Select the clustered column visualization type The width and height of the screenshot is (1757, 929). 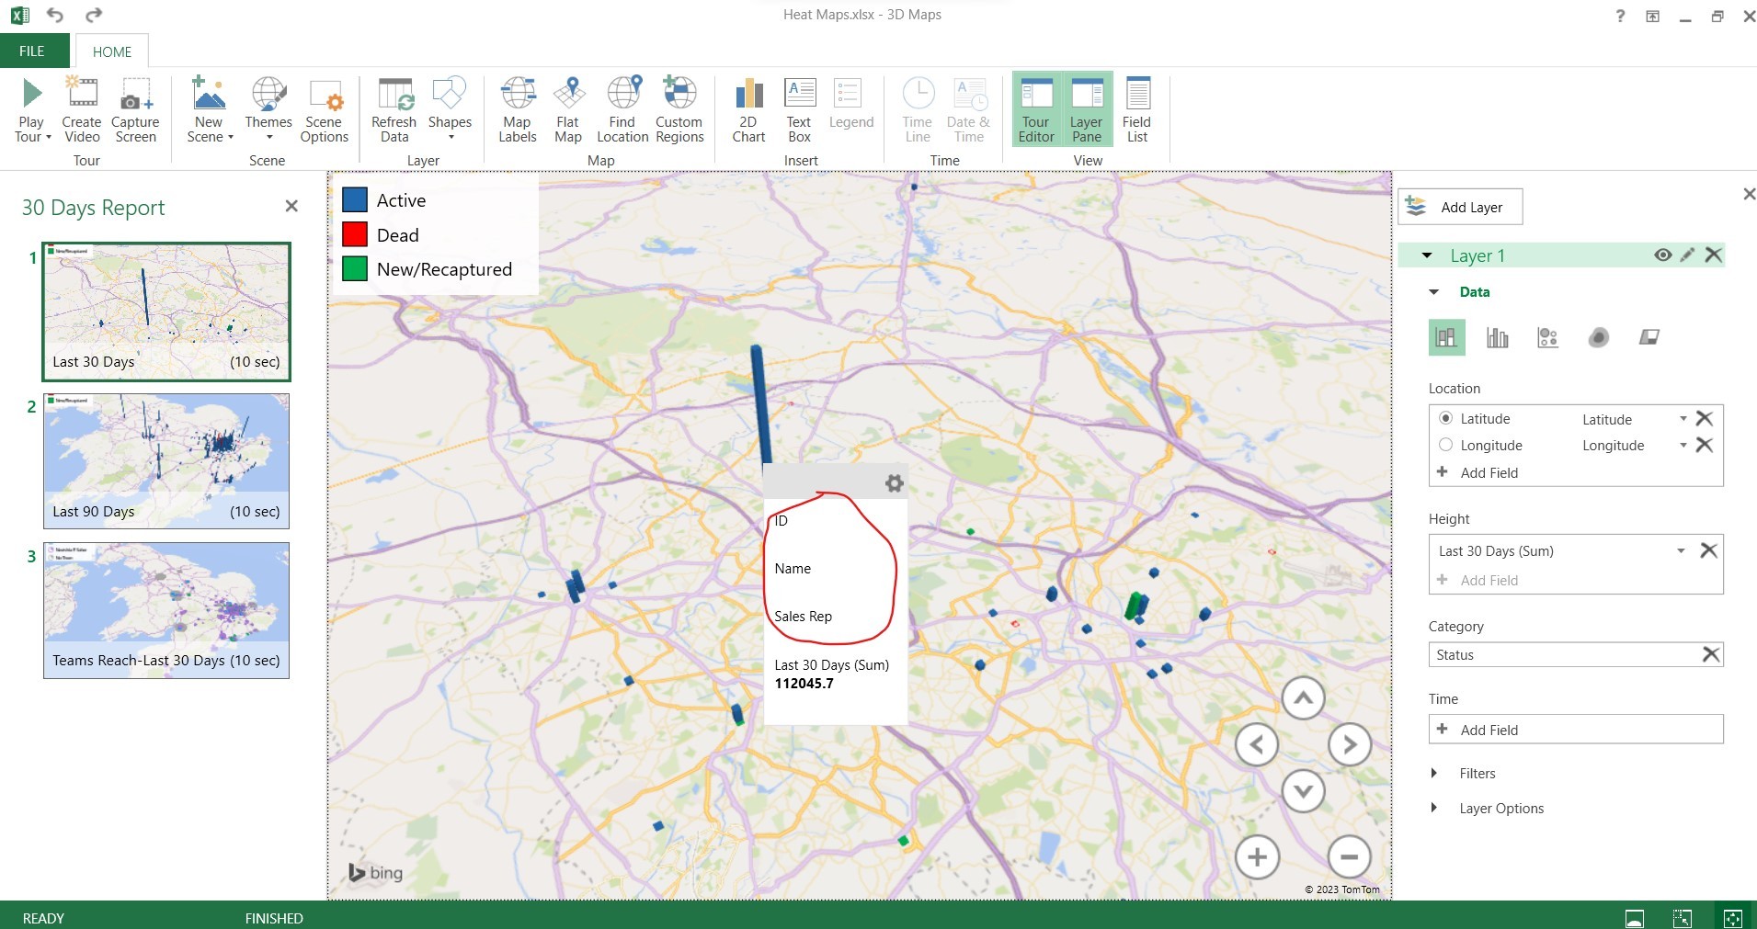point(1498,337)
